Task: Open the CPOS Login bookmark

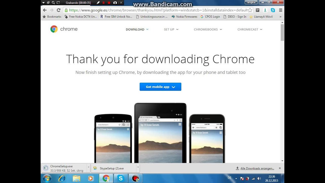Action: click(x=210, y=17)
